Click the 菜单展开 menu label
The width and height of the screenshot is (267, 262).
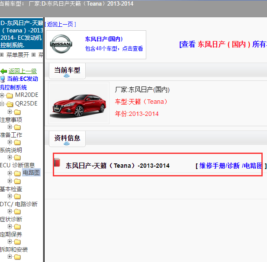pyautogui.click(x=18, y=55)
